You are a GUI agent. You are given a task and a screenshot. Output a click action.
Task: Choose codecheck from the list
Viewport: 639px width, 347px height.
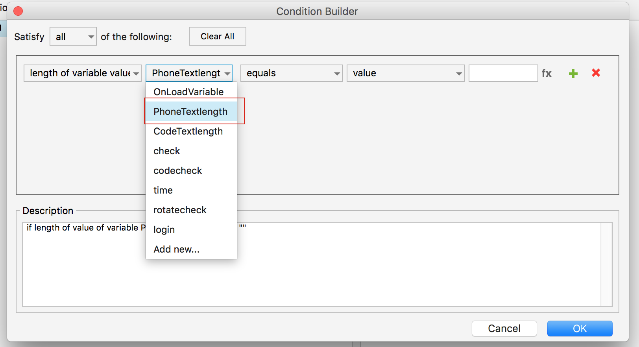coord(178,171)
